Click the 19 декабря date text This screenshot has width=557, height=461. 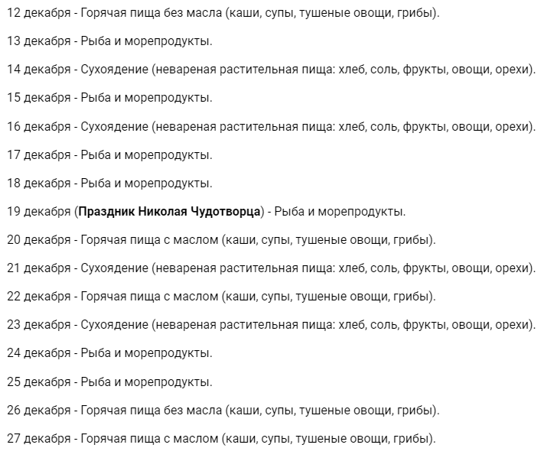pos(39,212)
